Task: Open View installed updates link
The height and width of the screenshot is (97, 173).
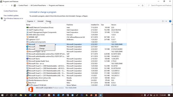Action: coord(11,16)
